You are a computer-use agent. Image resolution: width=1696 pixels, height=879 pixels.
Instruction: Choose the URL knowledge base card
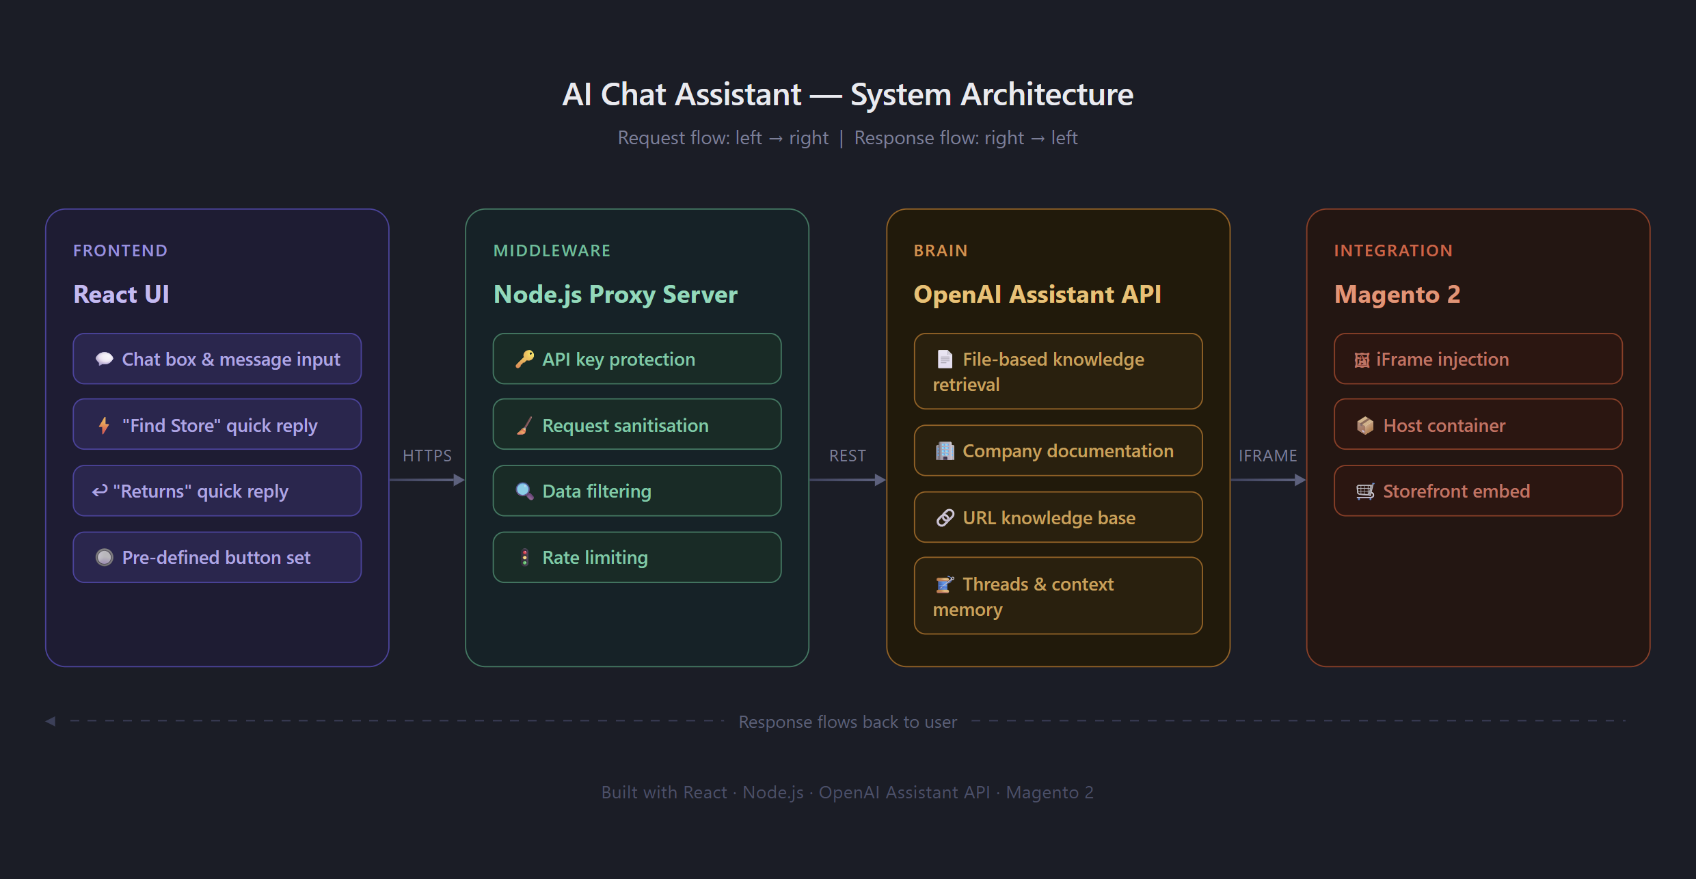point(1058,517)
